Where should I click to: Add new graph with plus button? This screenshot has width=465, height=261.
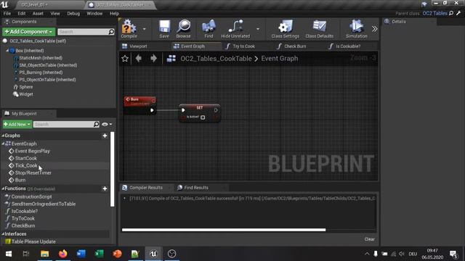click(105, 136)
